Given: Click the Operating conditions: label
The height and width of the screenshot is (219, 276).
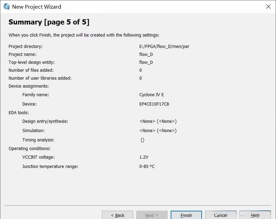Looking at the screenshot, I should tap(29, 149).
